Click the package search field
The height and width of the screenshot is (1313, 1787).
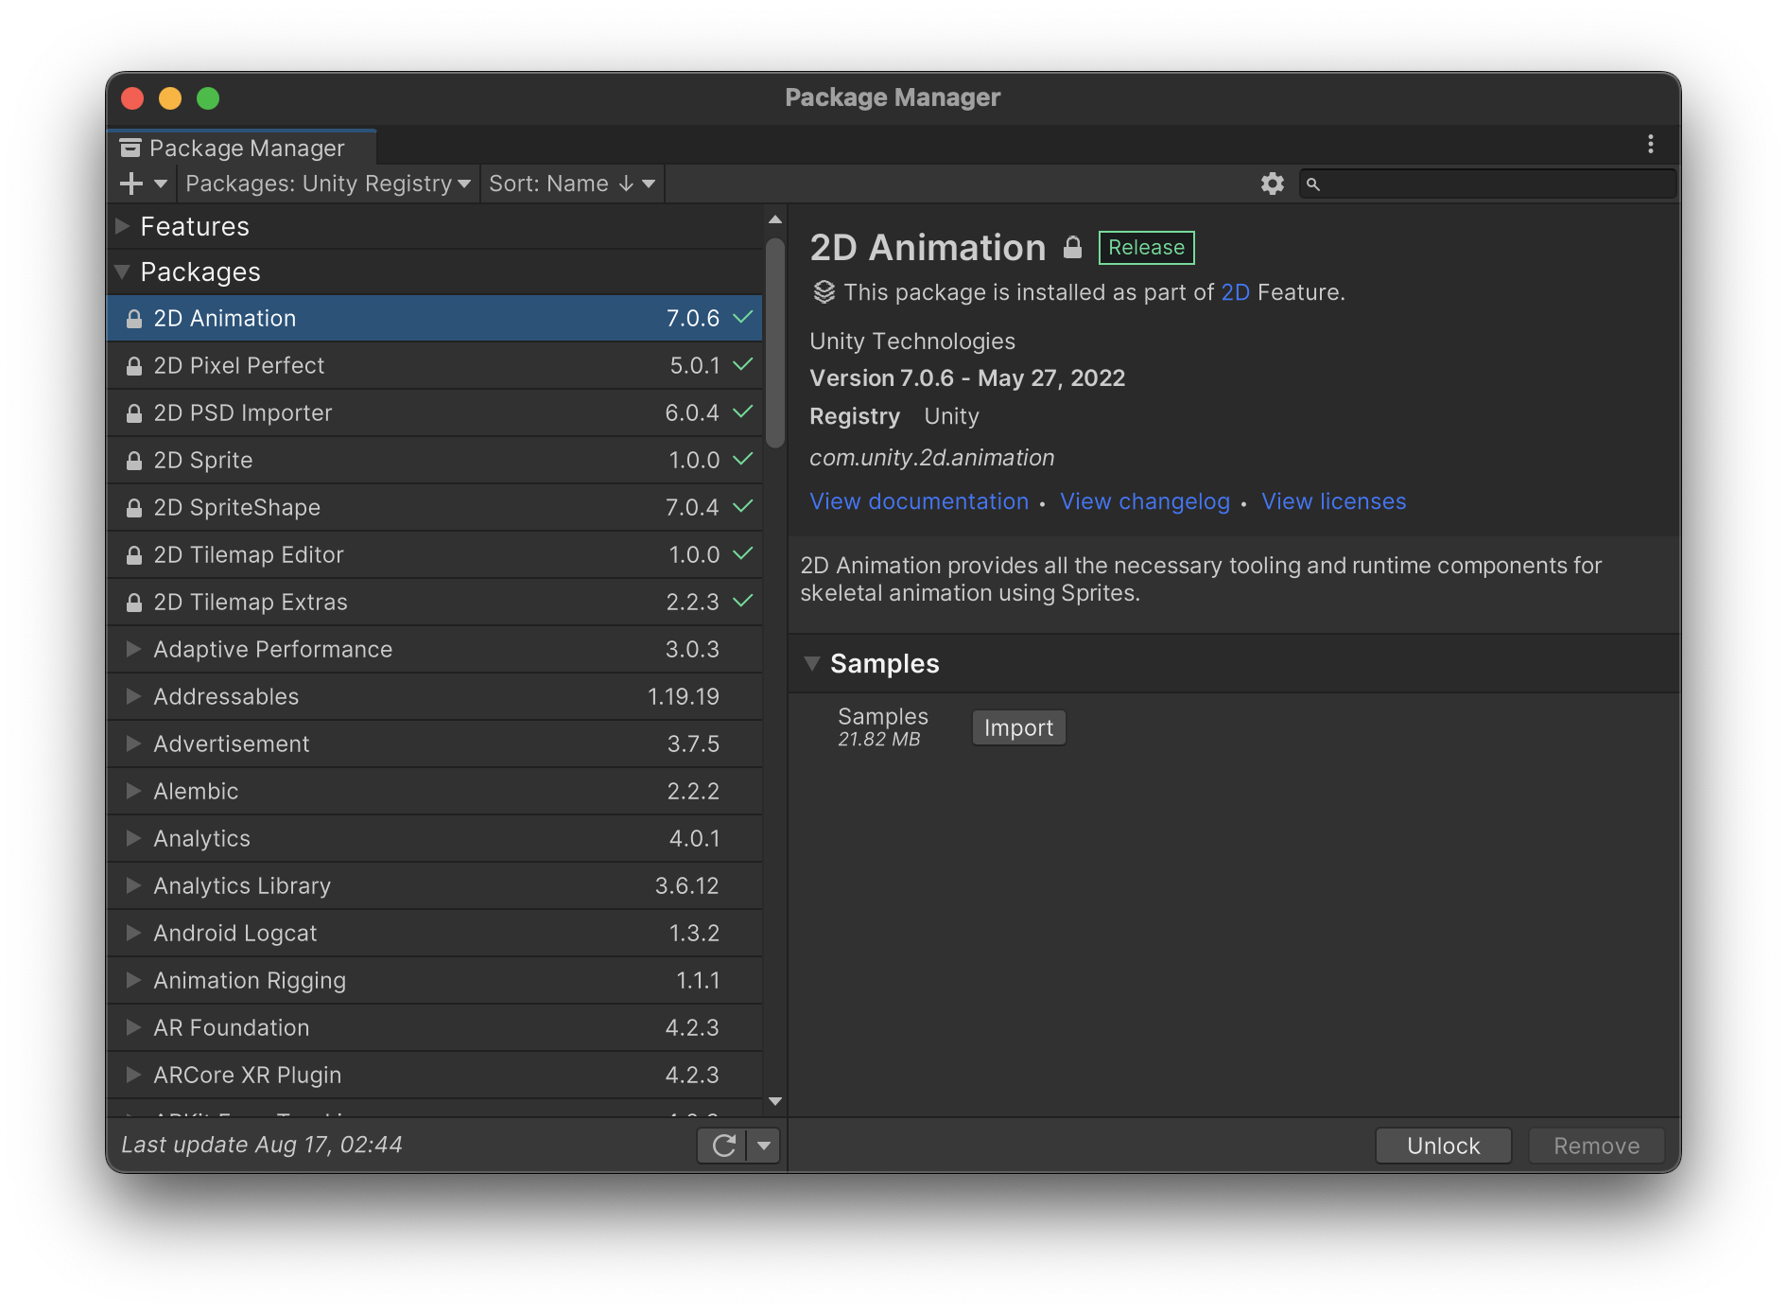1488,184
